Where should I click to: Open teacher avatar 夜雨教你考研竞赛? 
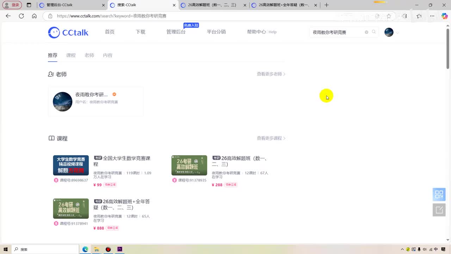pyautogui.click(x=62, y=102)
